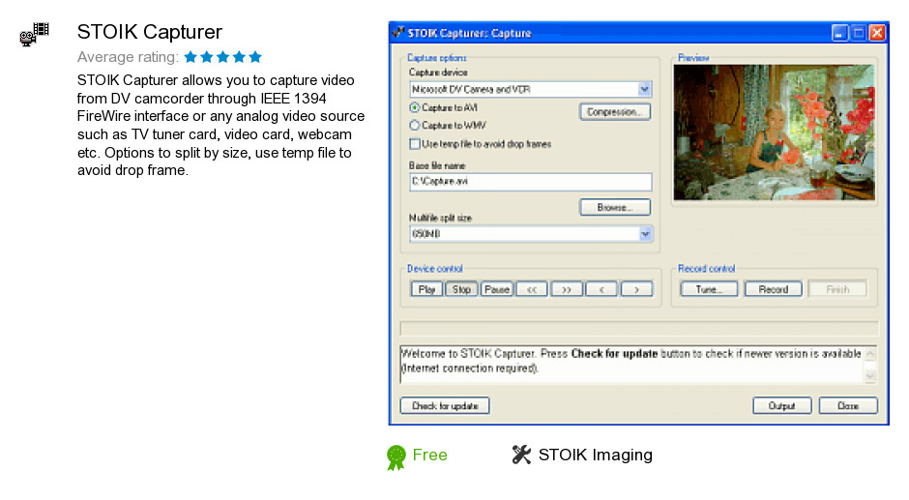Click the first rating star
The image size is (909, 500).
point(191,57)
